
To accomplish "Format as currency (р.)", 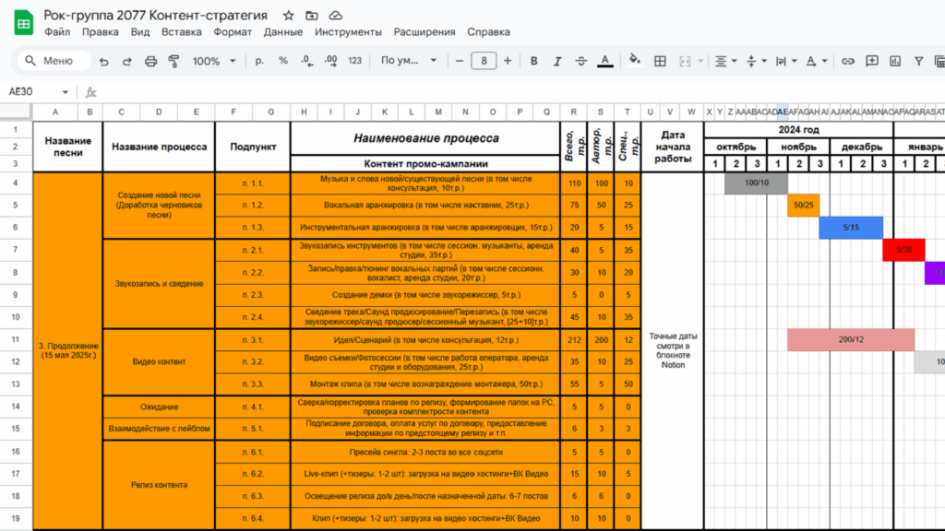I will [259, 61].
